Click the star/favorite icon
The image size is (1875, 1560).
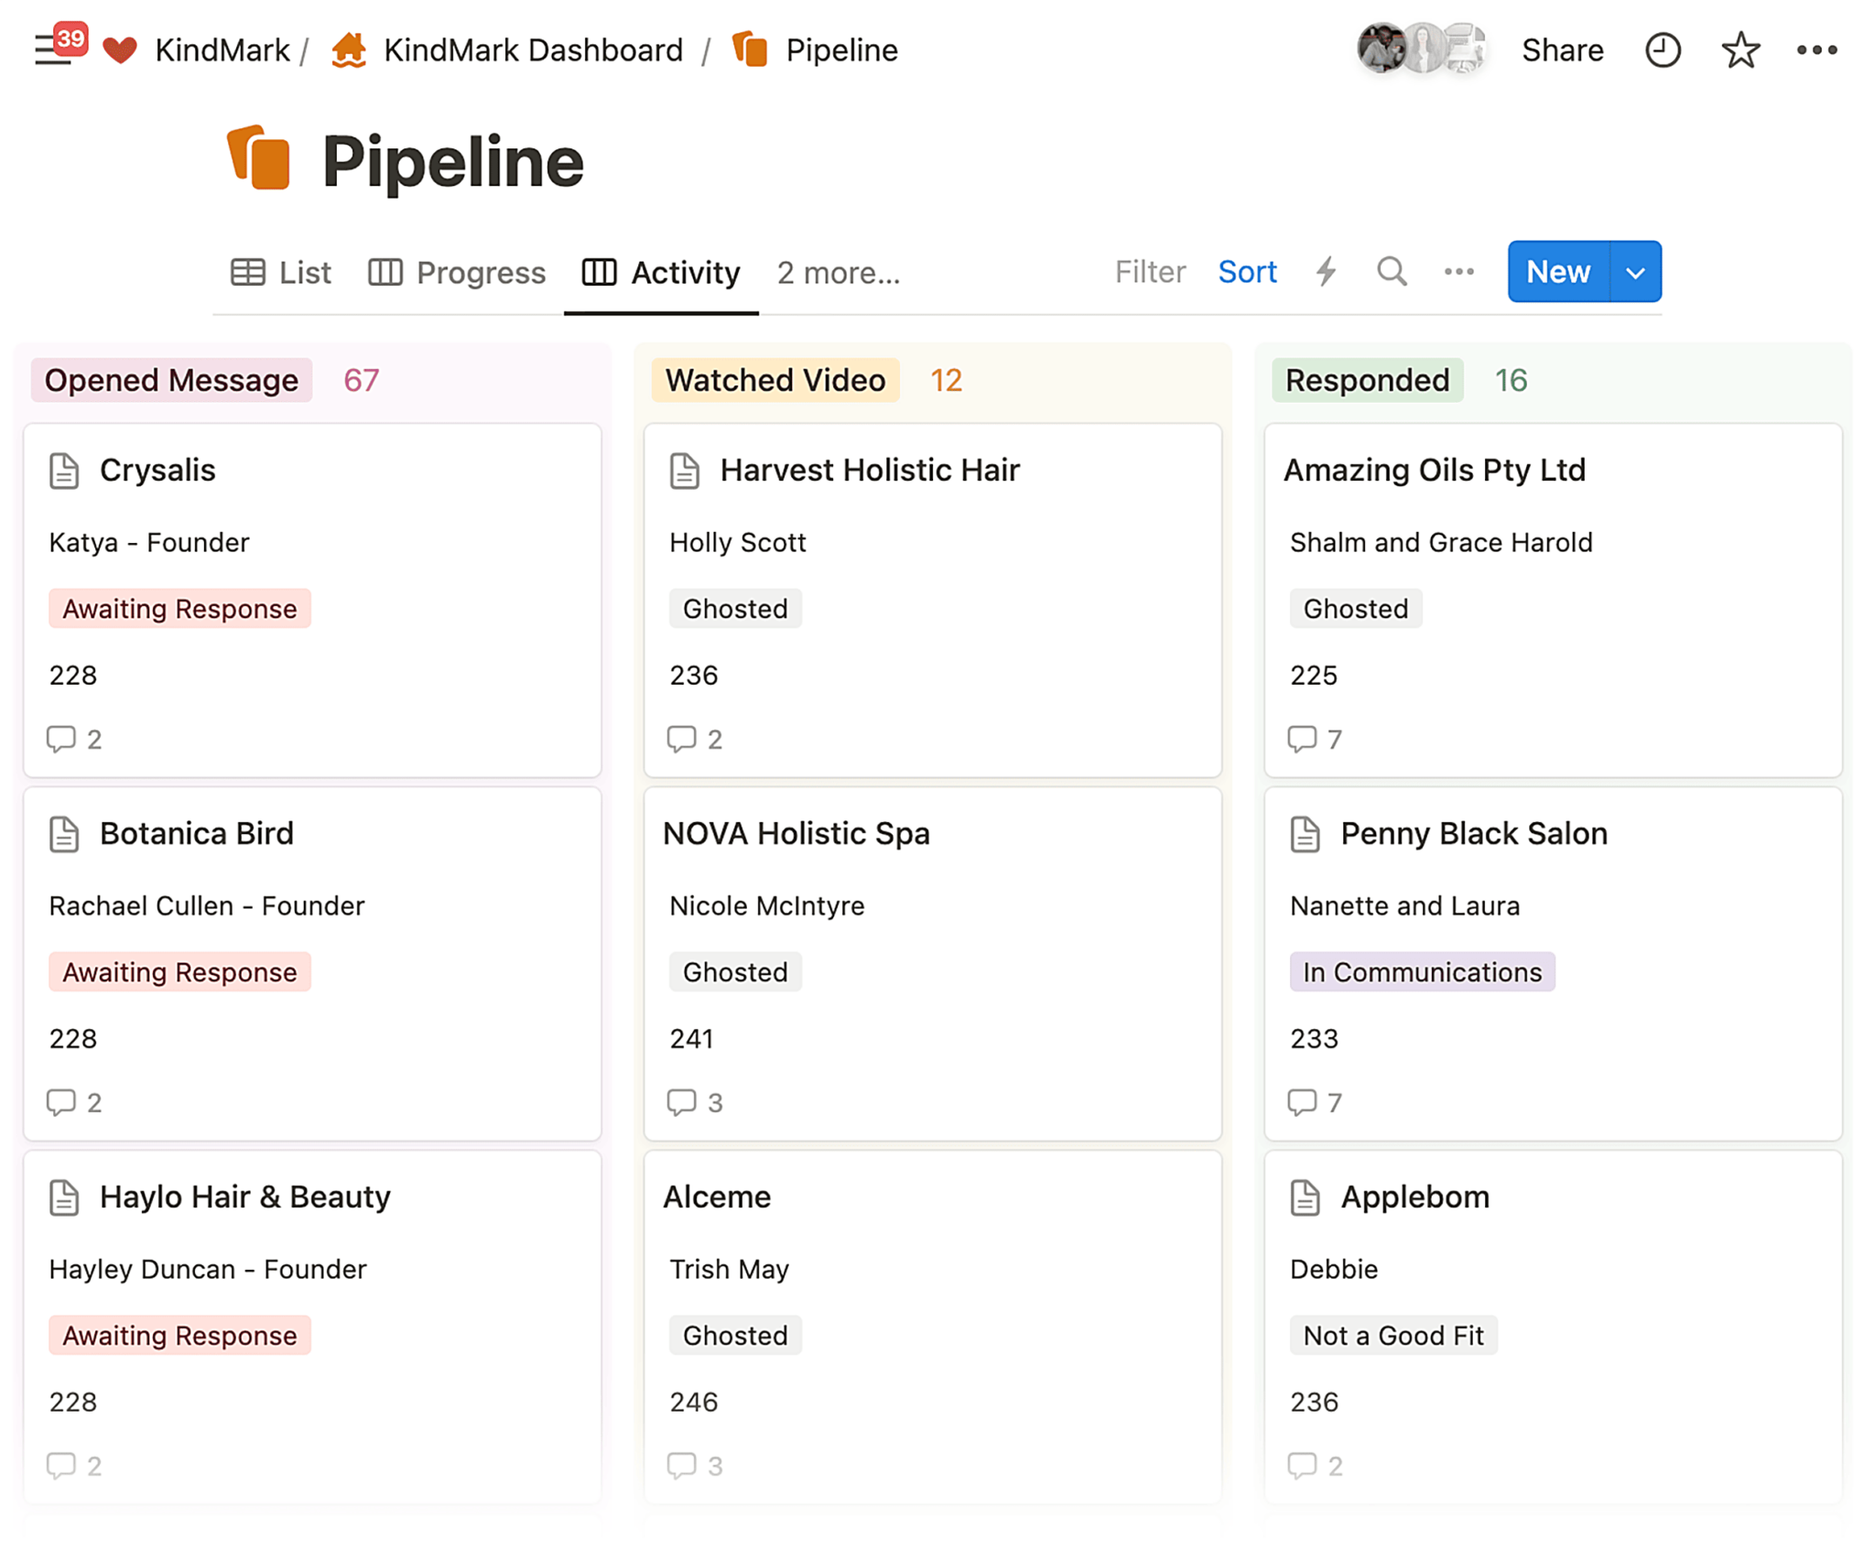(1738, 51)
